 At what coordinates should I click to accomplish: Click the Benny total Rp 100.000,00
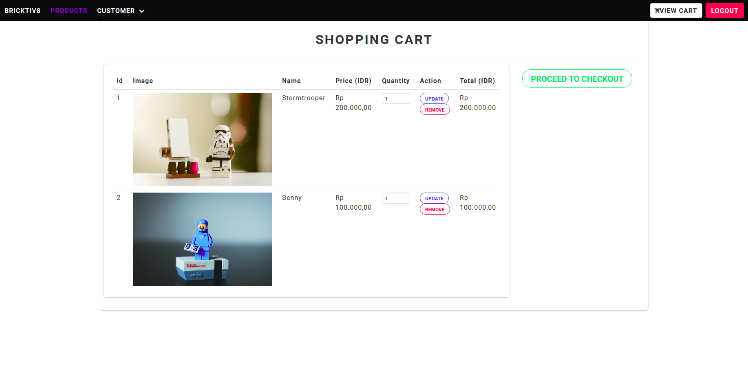point(478,202)
